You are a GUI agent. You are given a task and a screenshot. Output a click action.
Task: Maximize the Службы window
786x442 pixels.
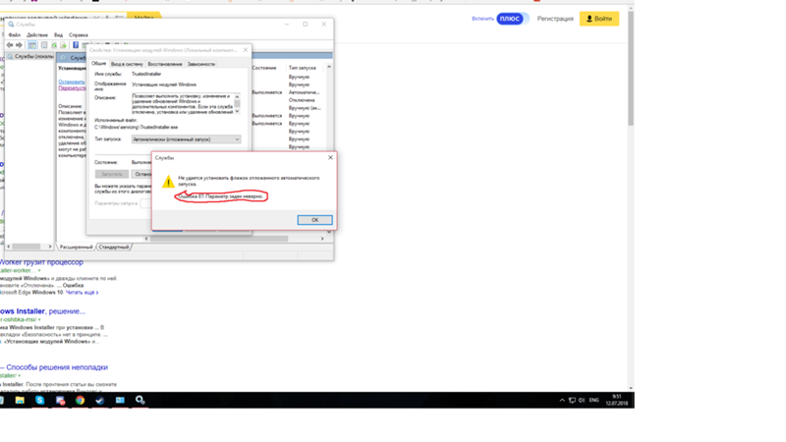(x=306, y=24)
